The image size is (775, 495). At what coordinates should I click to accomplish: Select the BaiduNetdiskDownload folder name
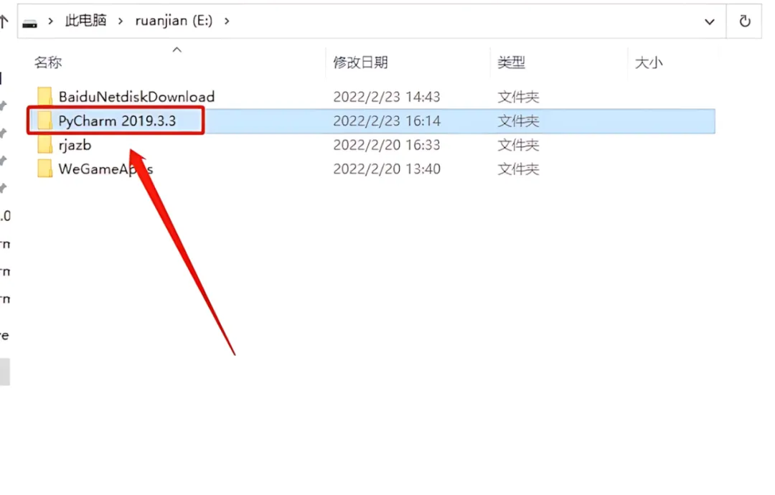pos(136,96)
